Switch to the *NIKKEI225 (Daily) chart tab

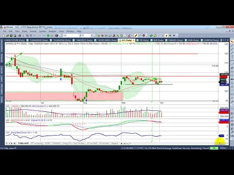pyautogui.click(x=82, y=40)
